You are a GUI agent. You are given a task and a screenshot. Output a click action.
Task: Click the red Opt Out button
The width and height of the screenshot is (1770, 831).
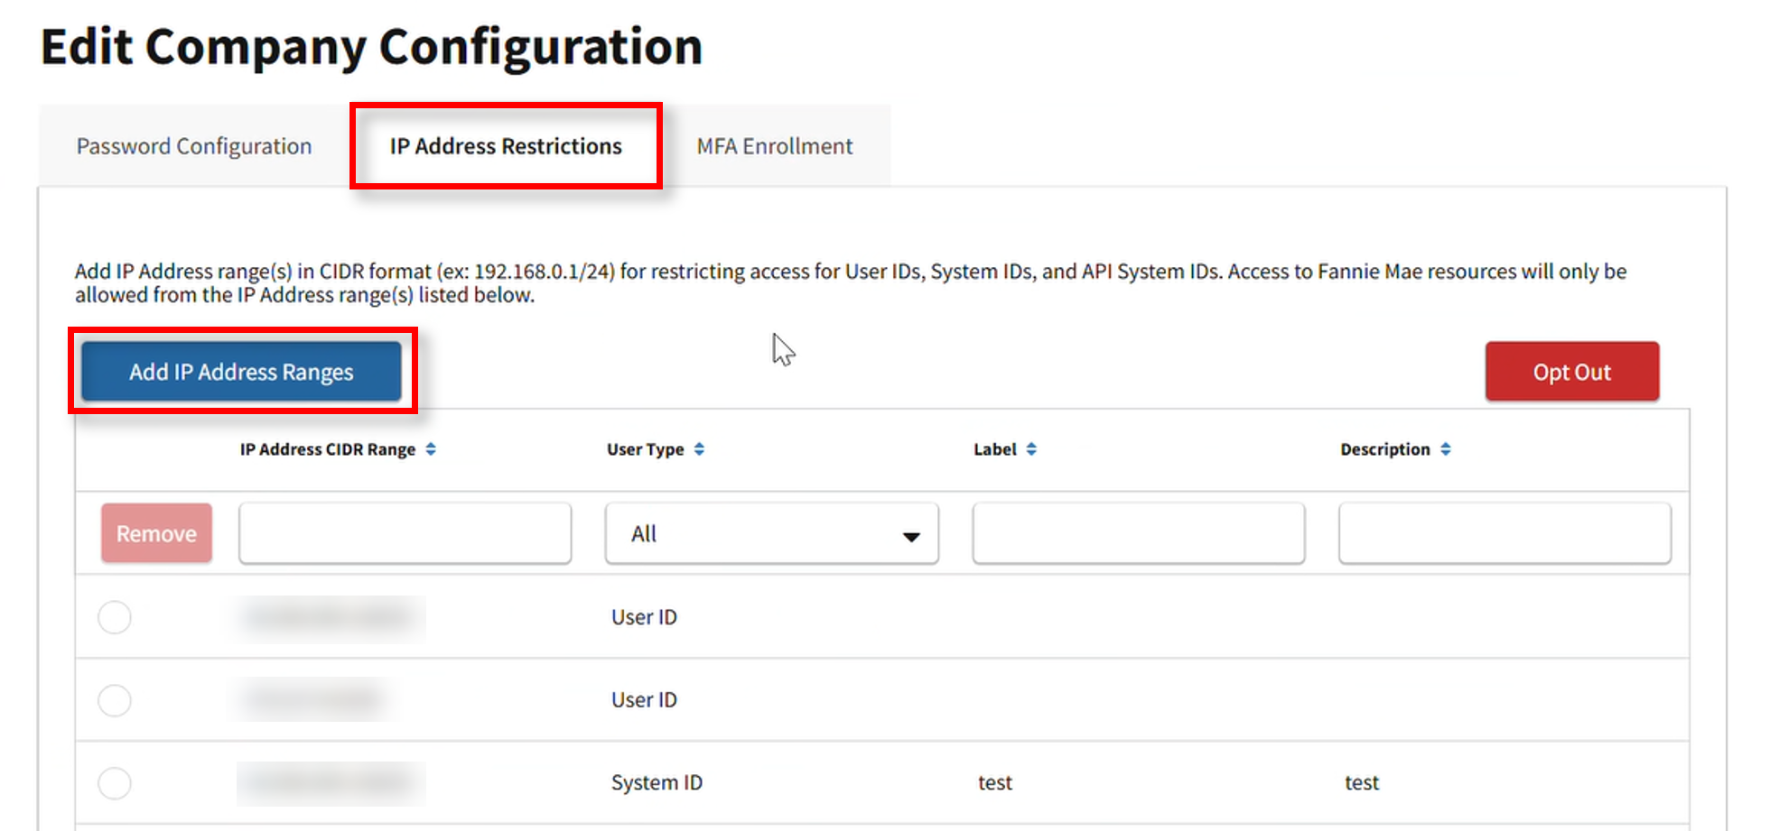[x=1572, y=372]
